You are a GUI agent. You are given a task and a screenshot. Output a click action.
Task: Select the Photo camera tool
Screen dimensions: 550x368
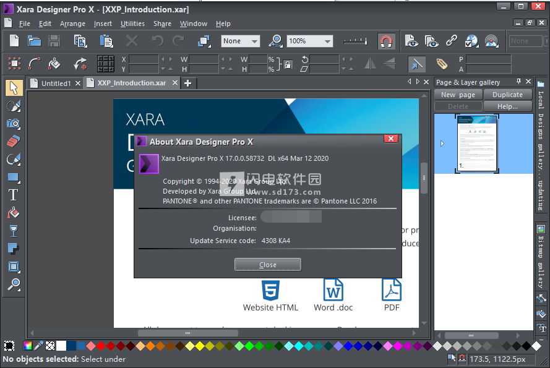tap(14, 124)
